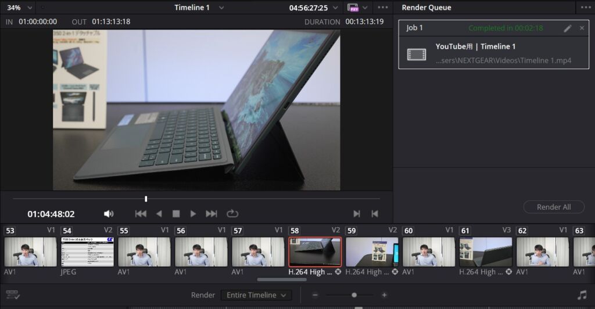
Task: Click clip number 60 label
Action: point(408,231)
